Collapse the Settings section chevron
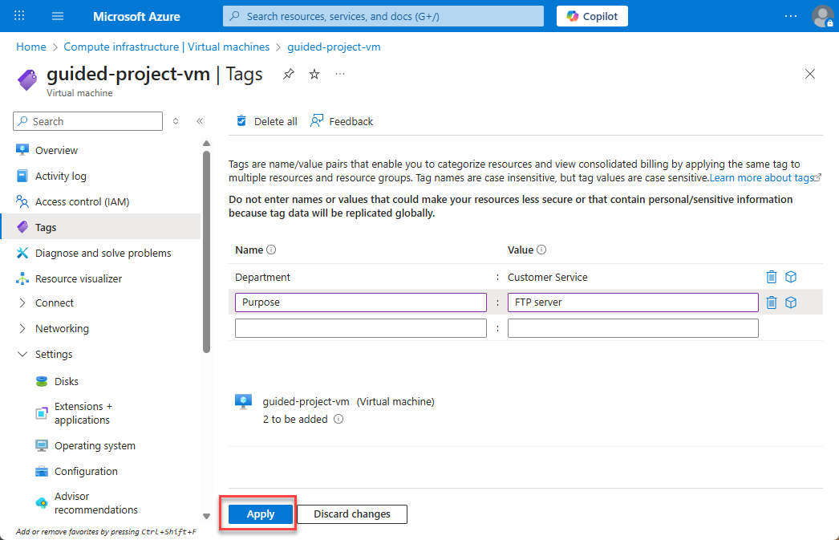 pos(22,355)
